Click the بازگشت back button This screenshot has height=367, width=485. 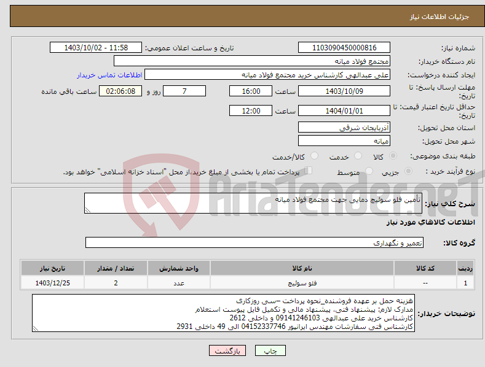pos(227,350)
